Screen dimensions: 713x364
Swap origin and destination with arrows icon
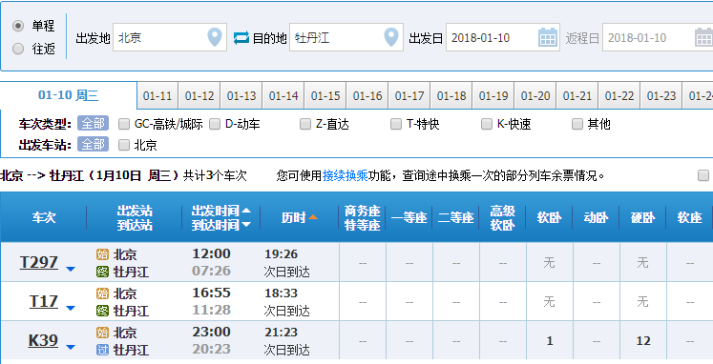(241, 38)
